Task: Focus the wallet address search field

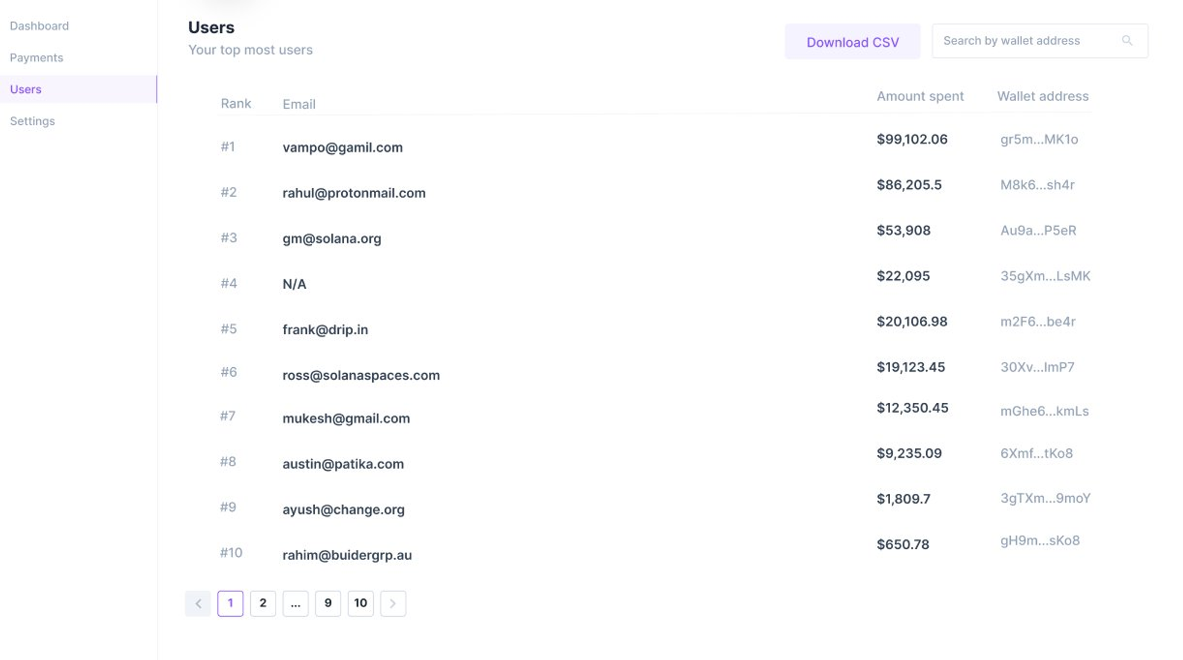Action: point(1040,41)
